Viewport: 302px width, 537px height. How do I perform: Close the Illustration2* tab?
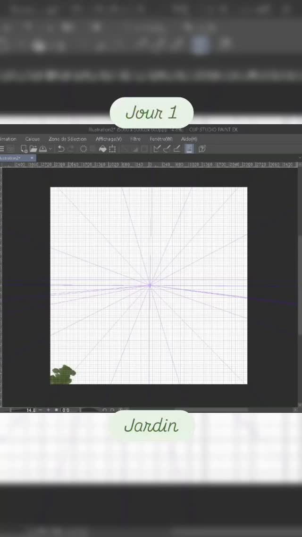[x=32, y=158]
